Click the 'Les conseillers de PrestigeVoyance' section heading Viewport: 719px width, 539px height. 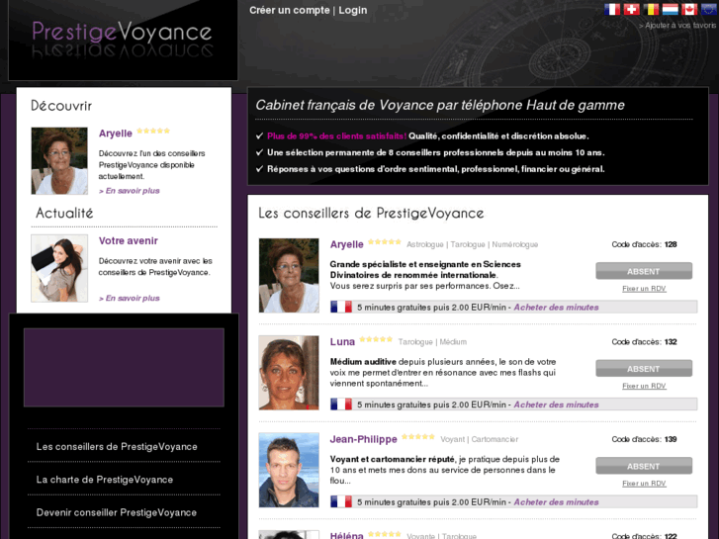pyautogui.click(x=371, y=213)
